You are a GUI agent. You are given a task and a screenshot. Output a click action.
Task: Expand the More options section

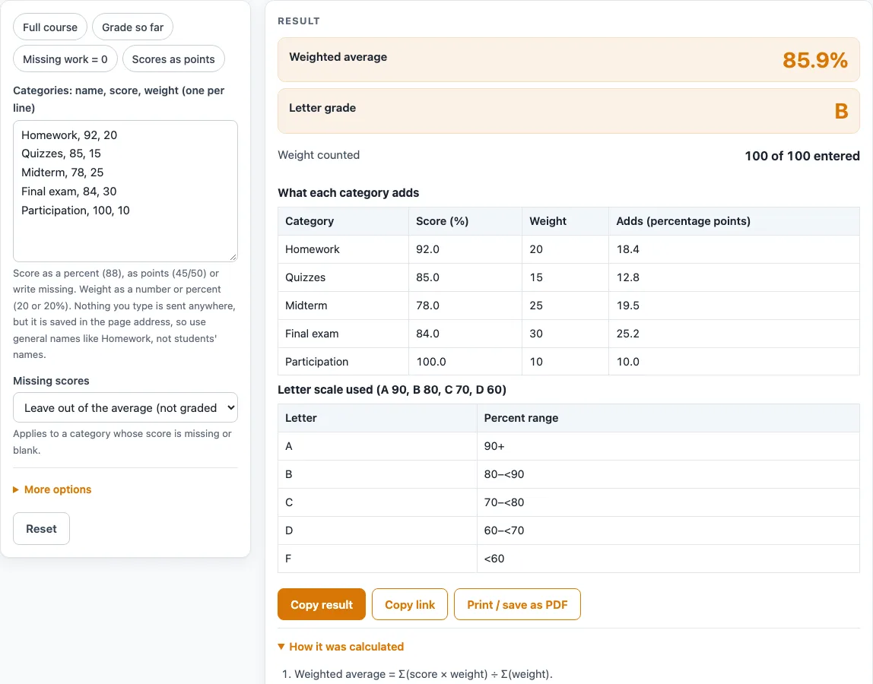coord(52,489)
